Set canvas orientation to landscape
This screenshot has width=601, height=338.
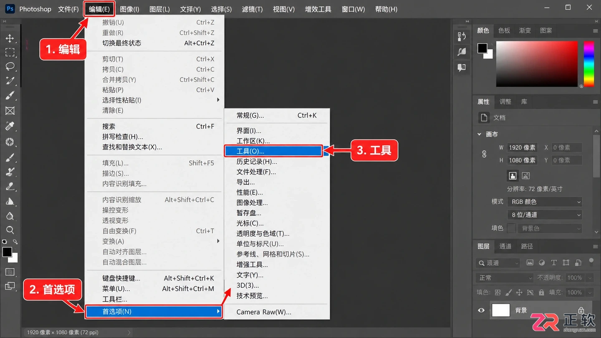click(525, 176)
